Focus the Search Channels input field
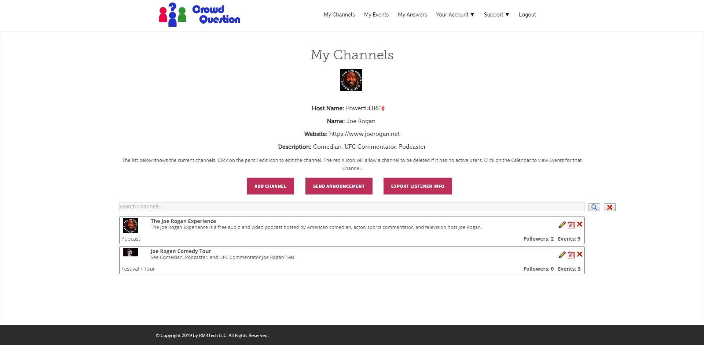This screenshot has height=345, width=704. pos(352,207)
